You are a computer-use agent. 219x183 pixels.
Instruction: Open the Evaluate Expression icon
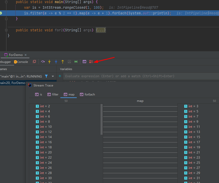tap(84, 62)
